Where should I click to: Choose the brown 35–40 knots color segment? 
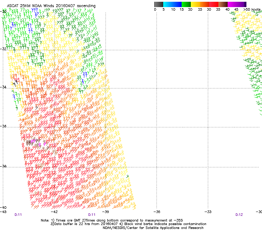223,4
